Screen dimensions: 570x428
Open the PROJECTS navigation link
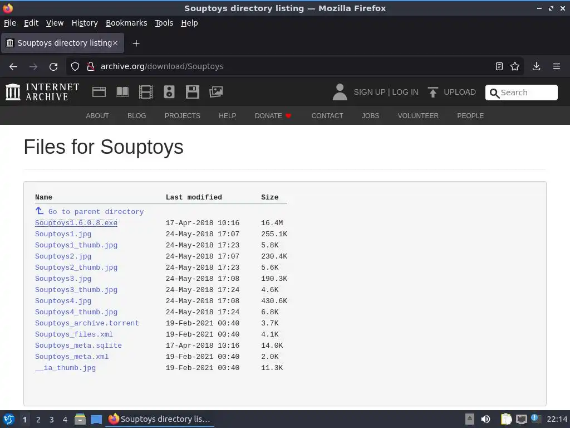183,116
